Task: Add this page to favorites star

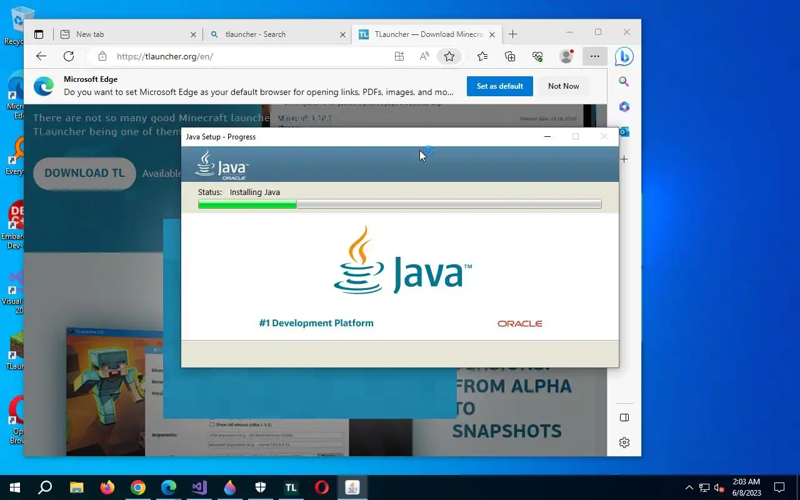Action: (x=449, y=56)
